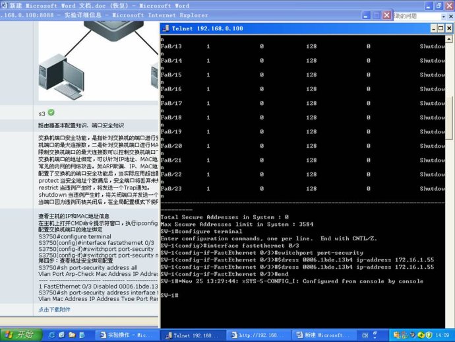Click Fa0/23 row in Telnet output
This screenshot has width=455, height=342.
click(x=303, y=189)
